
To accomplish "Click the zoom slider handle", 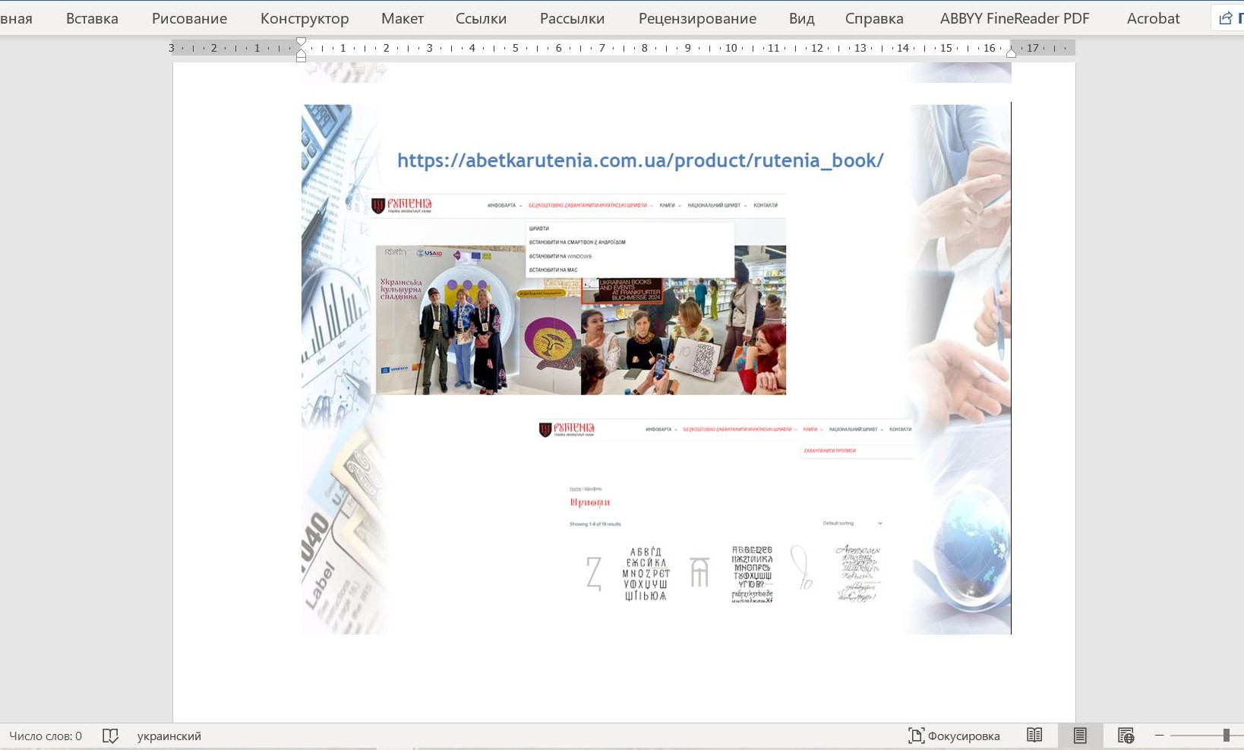I will 1226,736.
